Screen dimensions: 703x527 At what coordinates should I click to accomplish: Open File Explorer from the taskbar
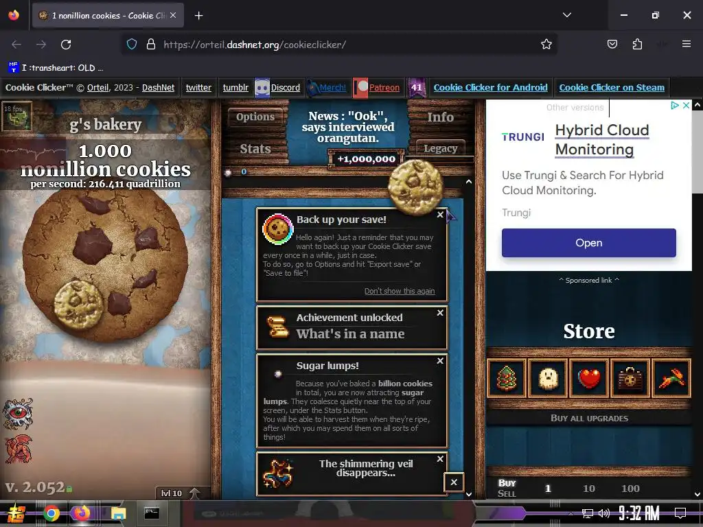tap(118, 513)
